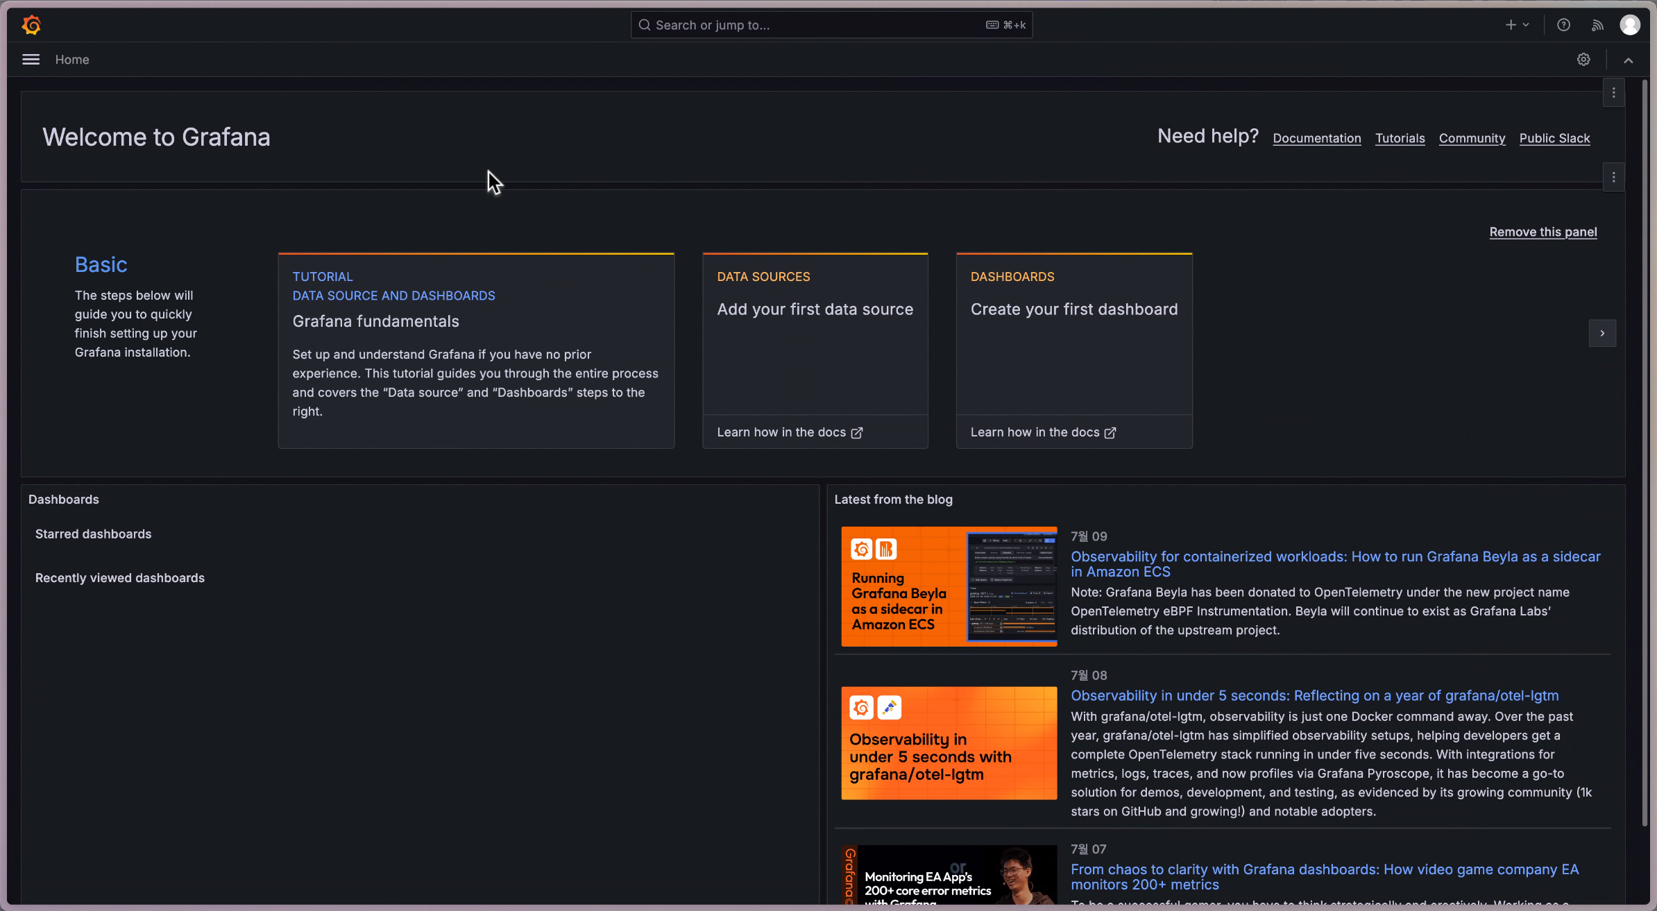Open the Documentation help link

click(1316, 138)
